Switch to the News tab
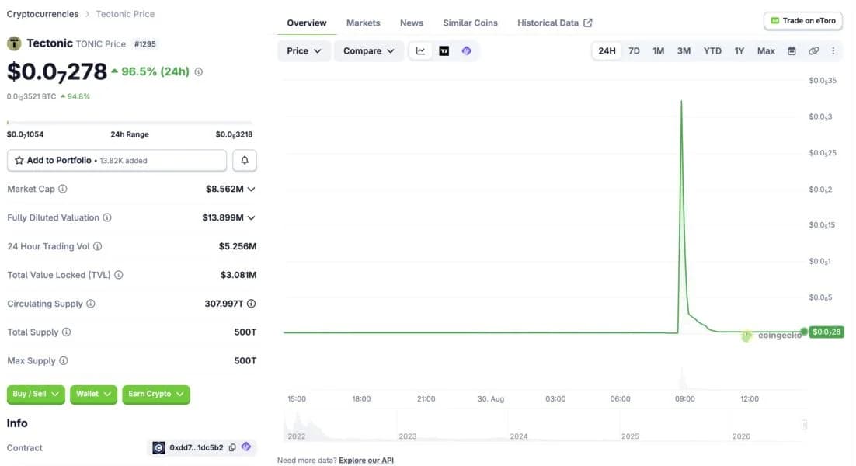This screenshot has width=856, height=466. click(412, 23)
